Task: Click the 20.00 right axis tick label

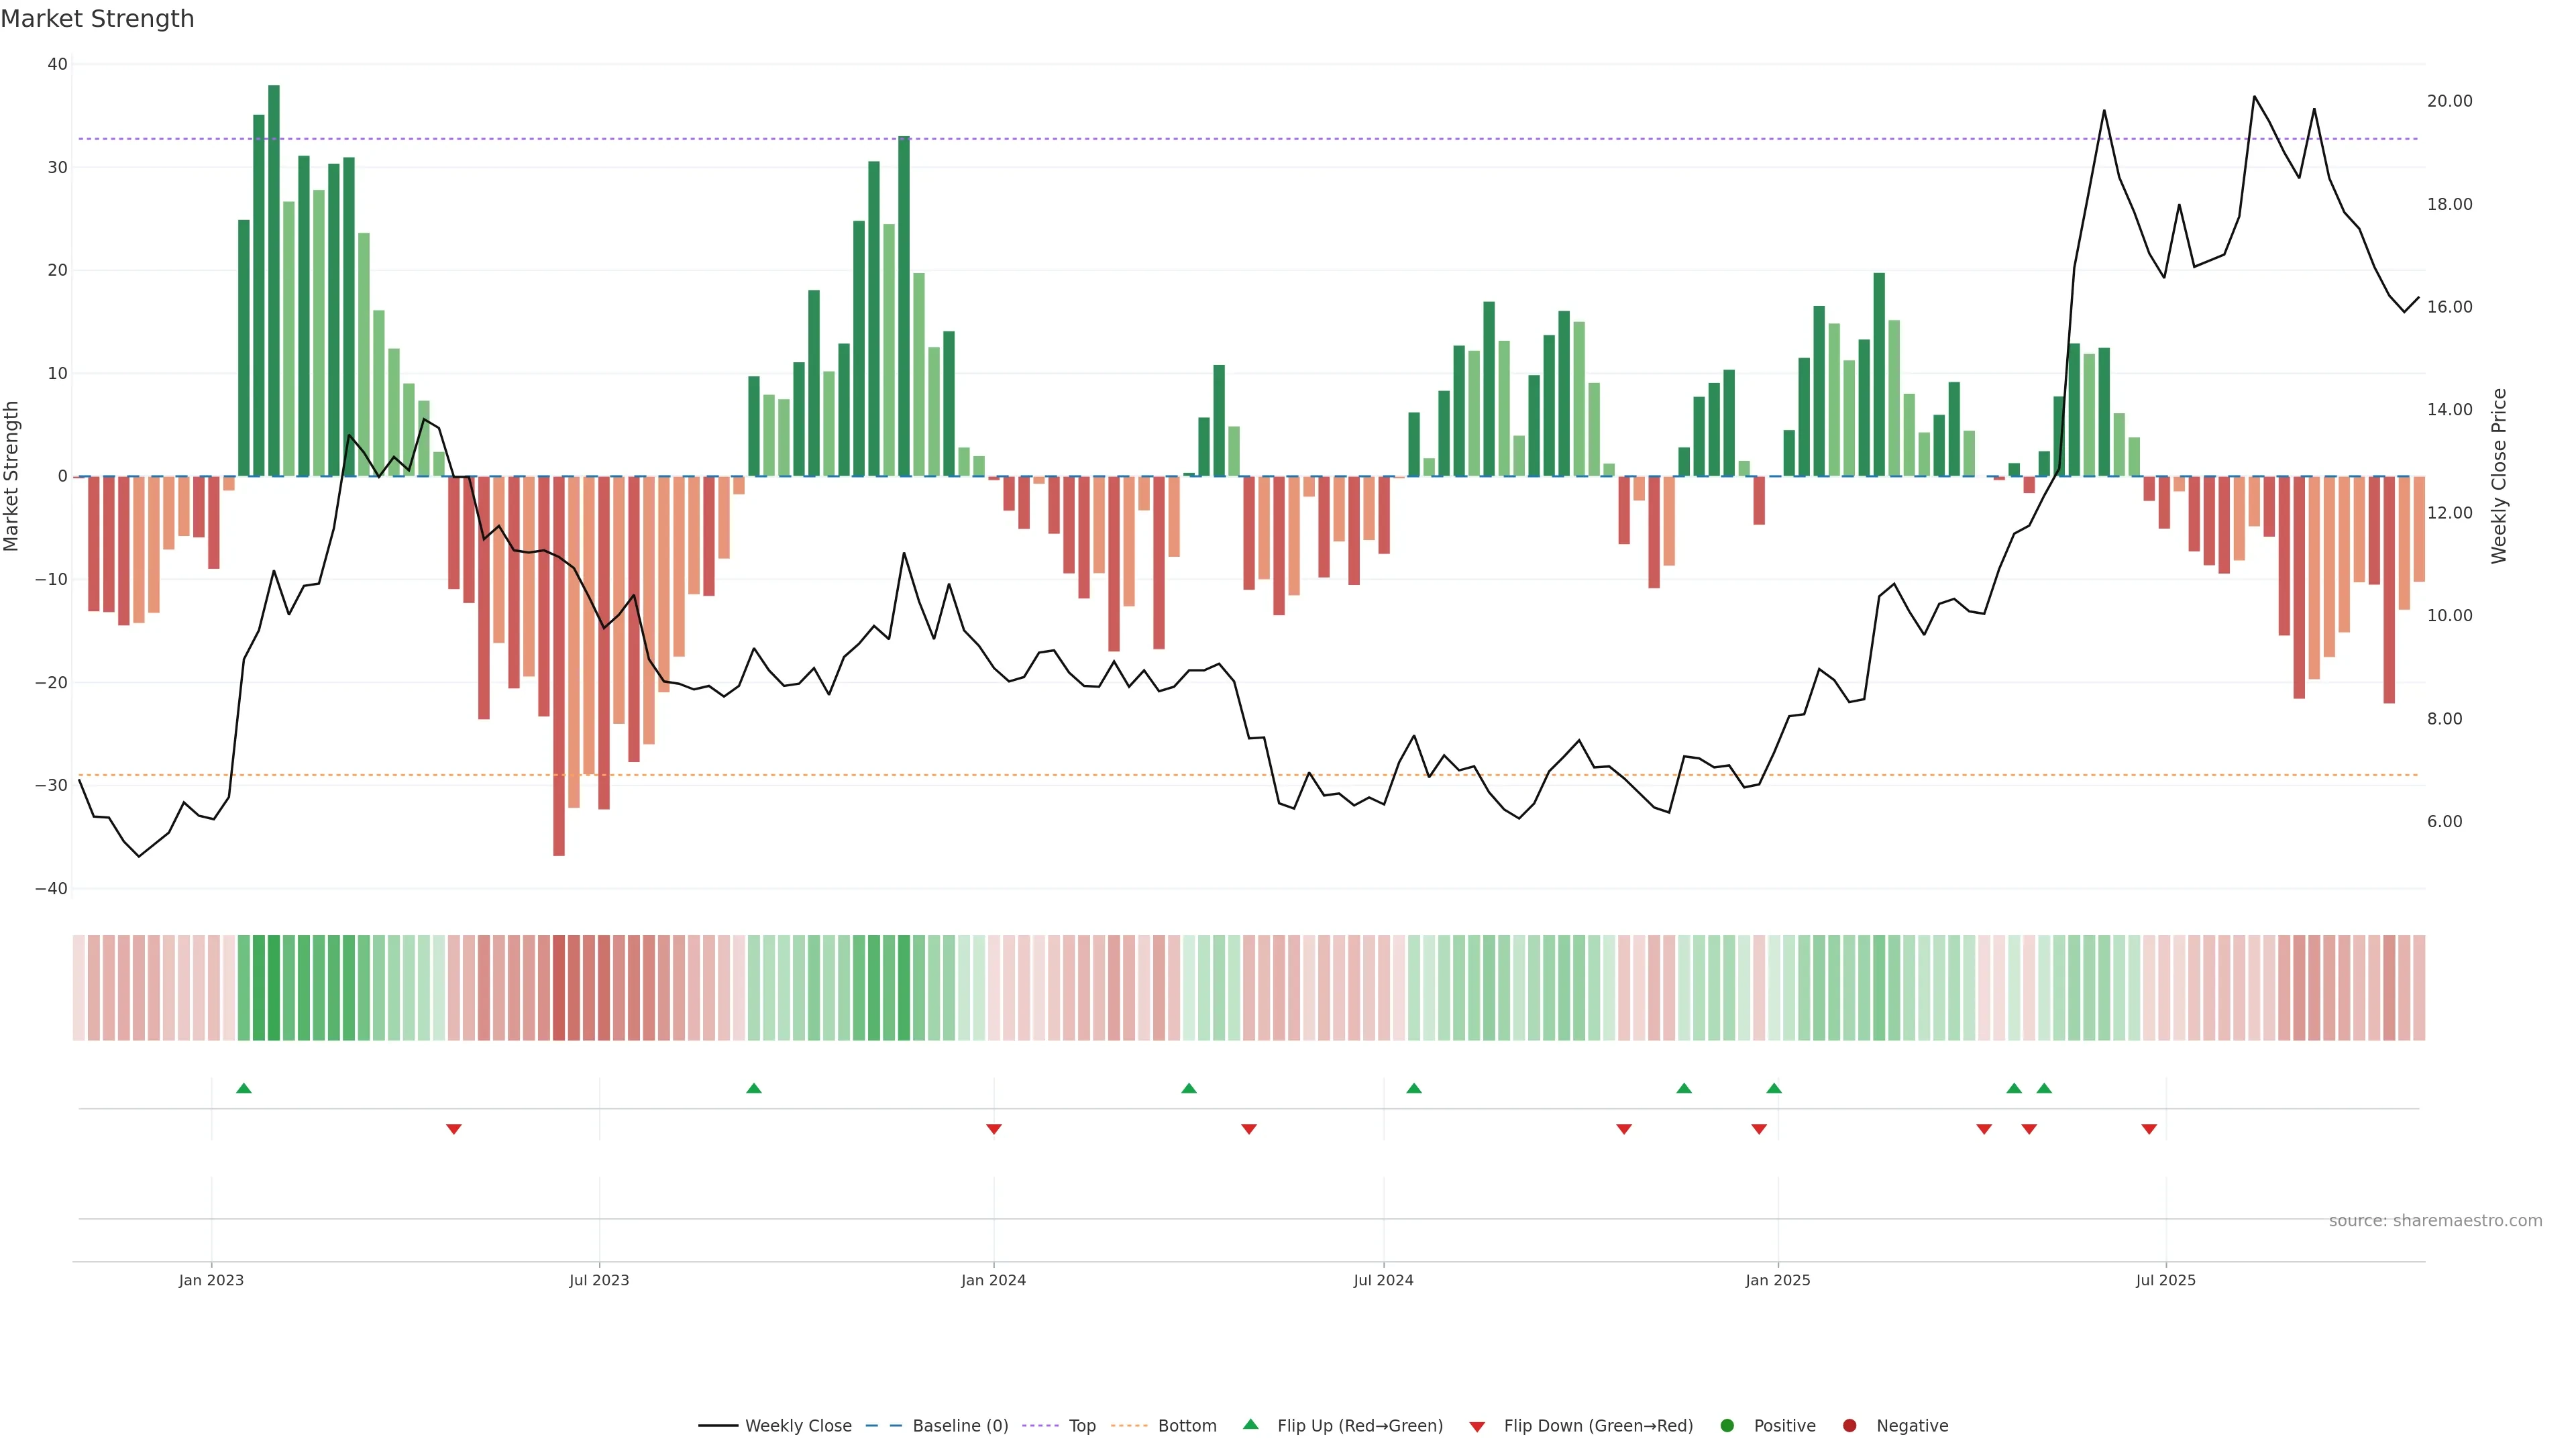Action: [2449, 101]
